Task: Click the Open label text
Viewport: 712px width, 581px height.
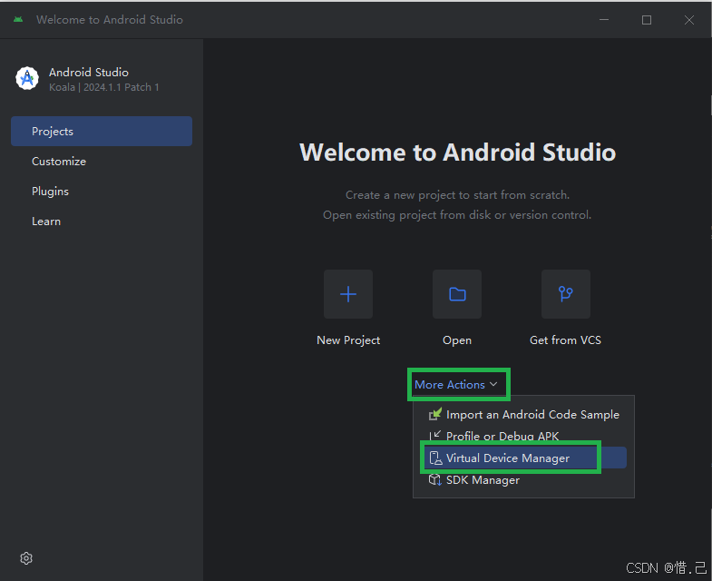Action: click(x=457, y=340)
